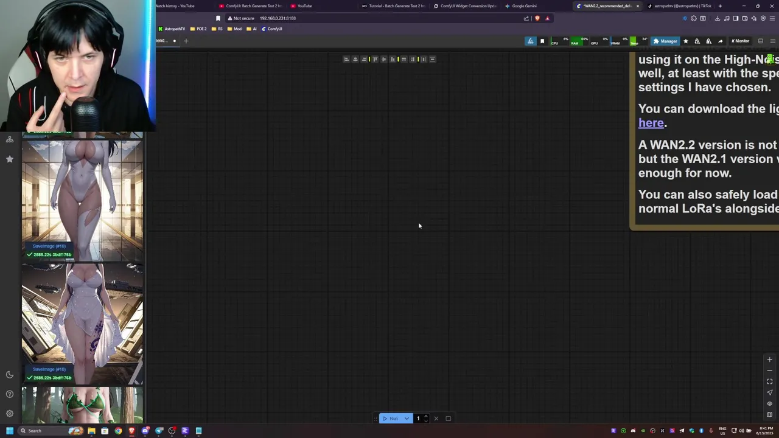Zoom in with the canvas plus button
The height and width of the screenshot is (438, 779).
tap(769, 360)
